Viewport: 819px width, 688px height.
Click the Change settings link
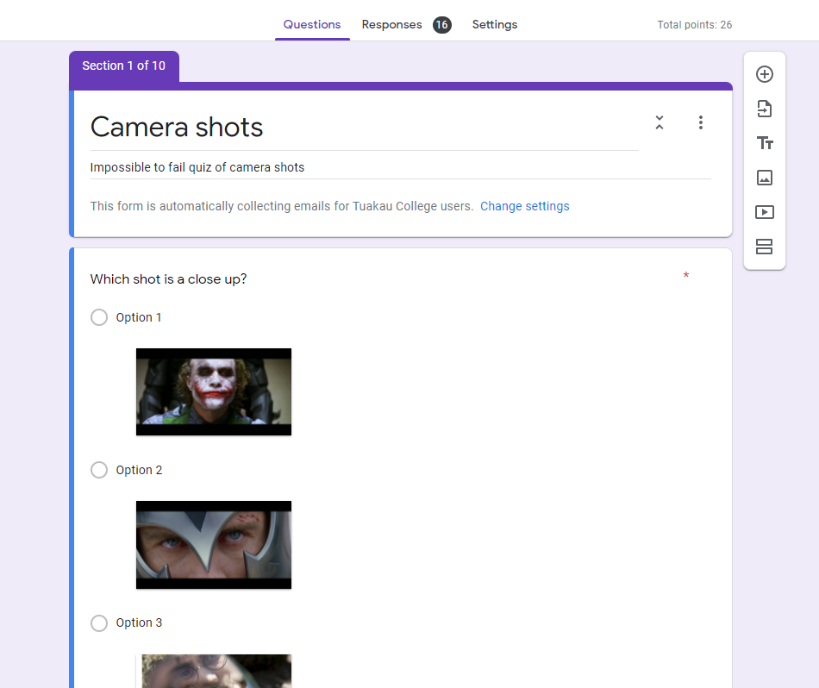524,206
